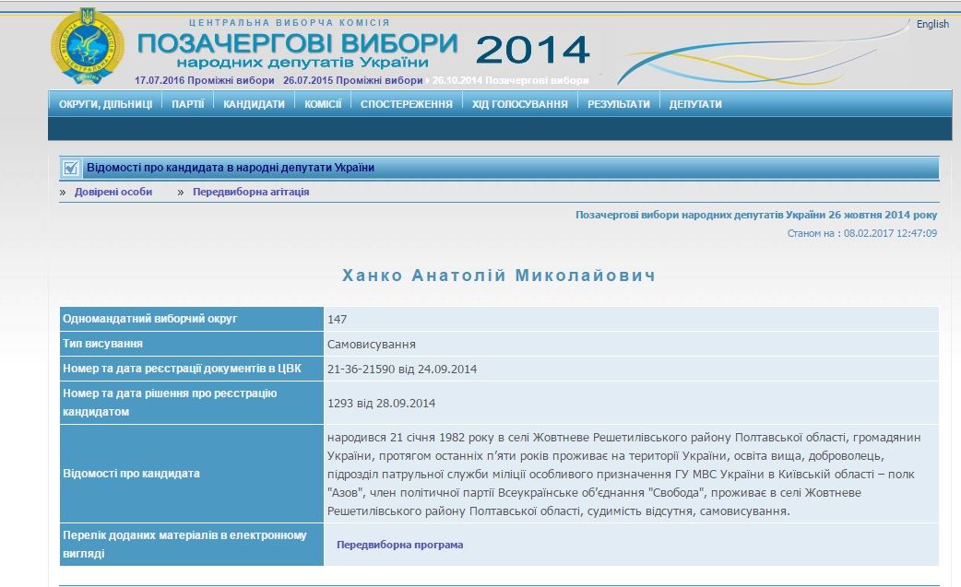Open the Передвиборна програма document link
961x587 pixels.
[x=399, y=545]
